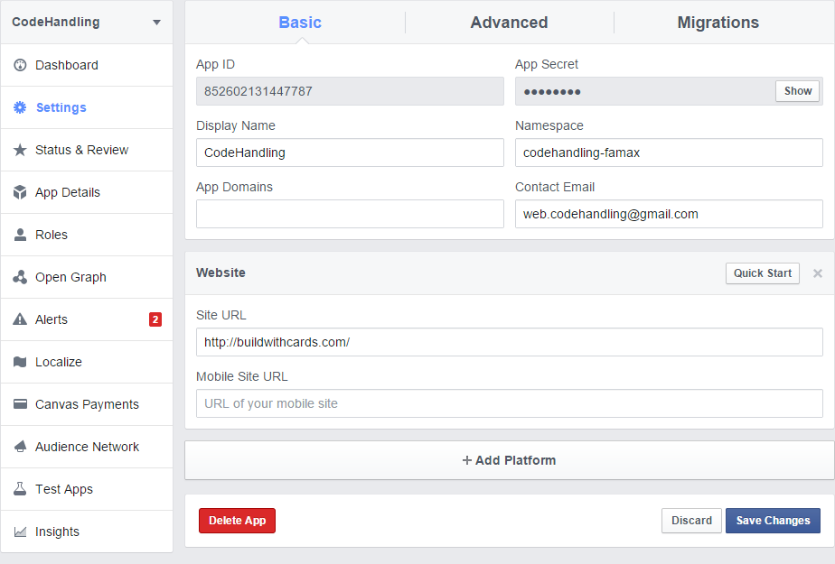This screenshot has width=835, height=564.
Task: Expand the CodeHandling app dropdown arrow
Action: pyautogui.click(x=156, y=23)
